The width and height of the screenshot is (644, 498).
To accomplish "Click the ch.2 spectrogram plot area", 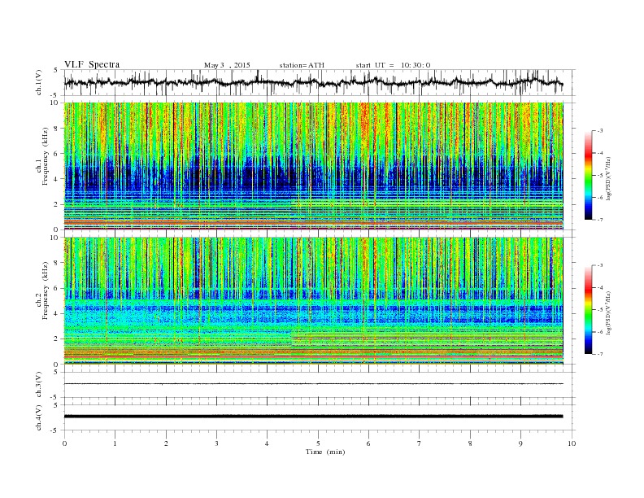I will (x=314, y=301).
